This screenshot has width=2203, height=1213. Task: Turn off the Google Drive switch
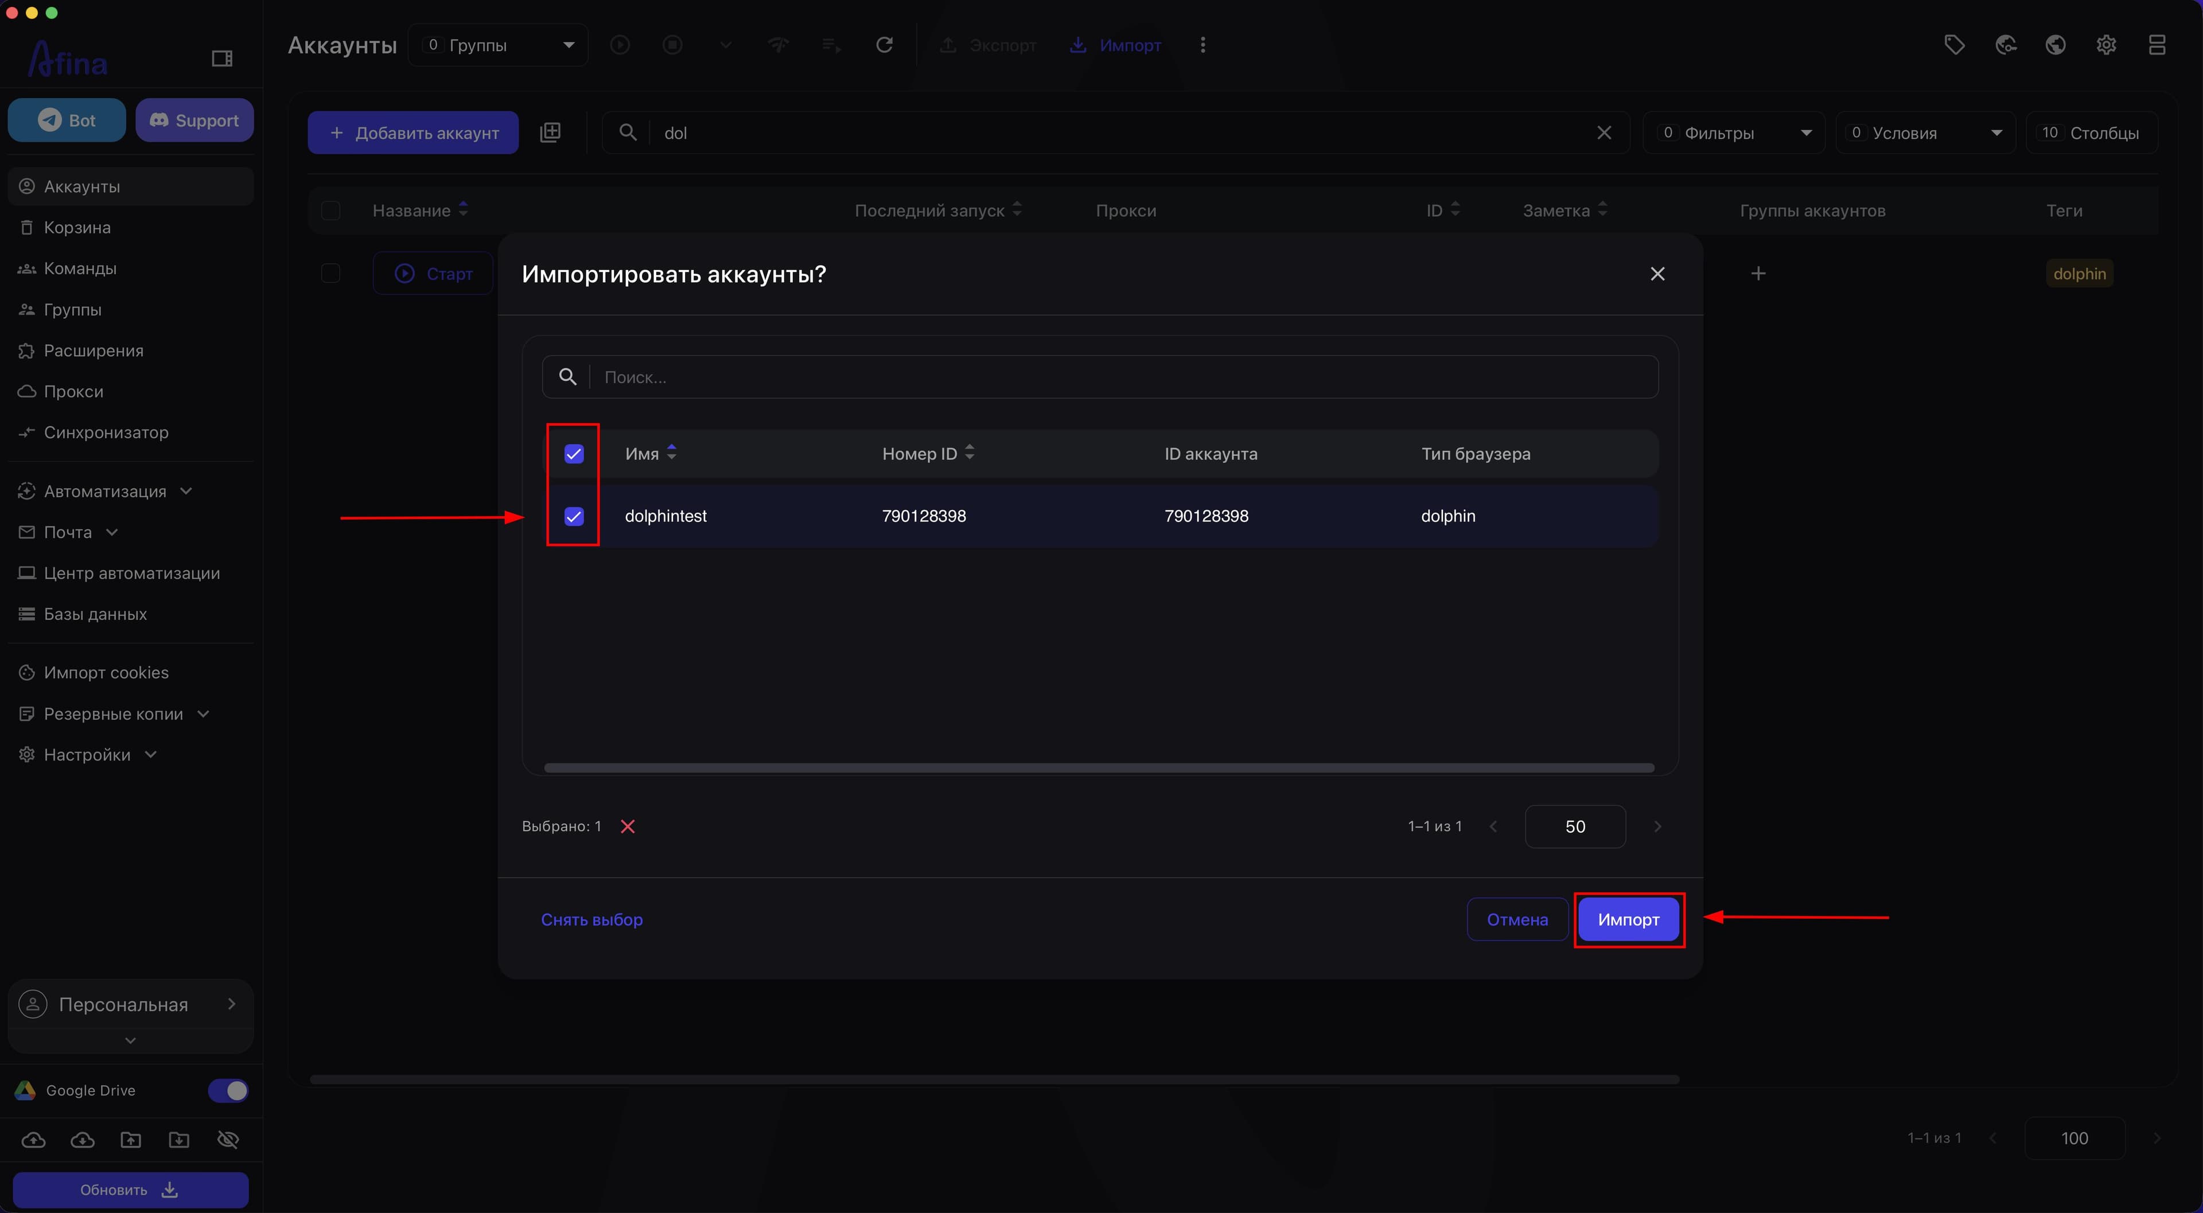click(228, 1091)
